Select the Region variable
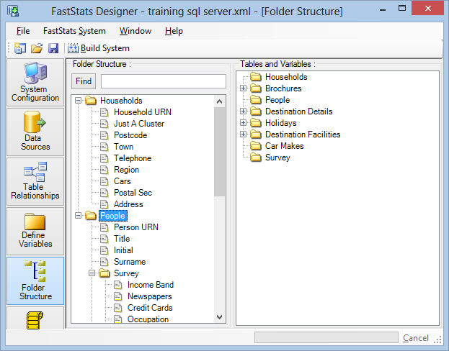 [x=127, y=170]
